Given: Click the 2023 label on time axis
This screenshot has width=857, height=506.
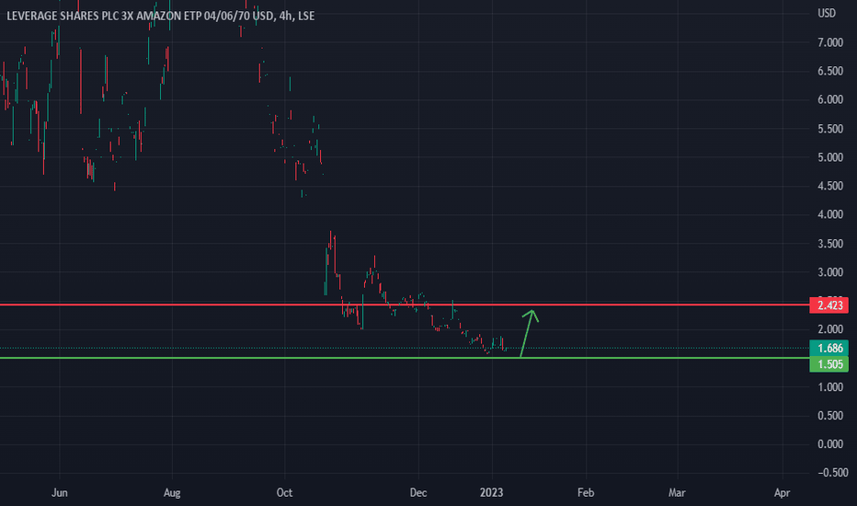Looking at the screenshot, I should click(491, 493).
